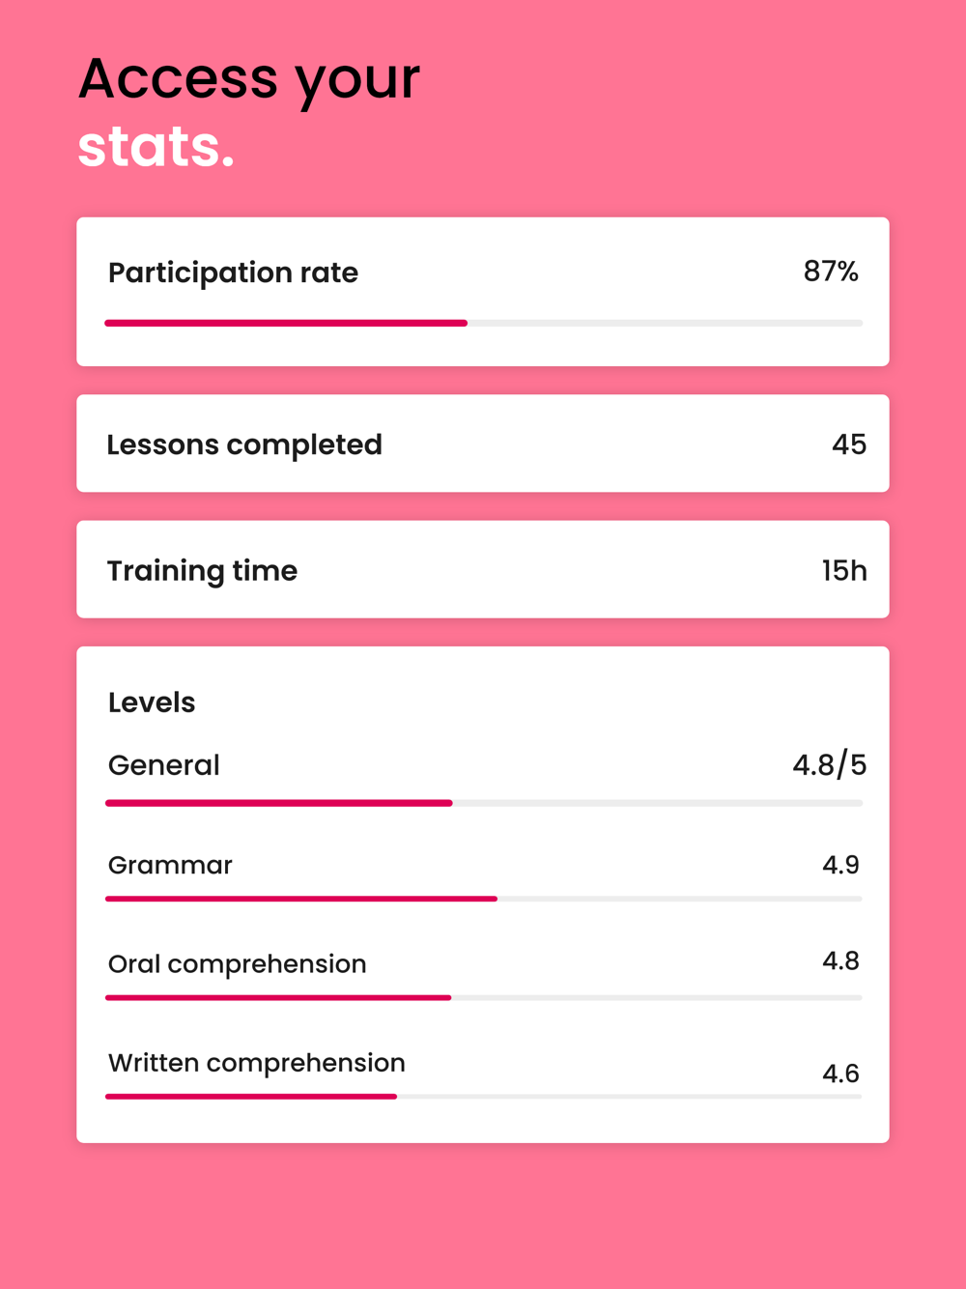The width and height of the screenshot is (966, 1289).
Task: Open the Lessons completed card
Action: point(483,444)
